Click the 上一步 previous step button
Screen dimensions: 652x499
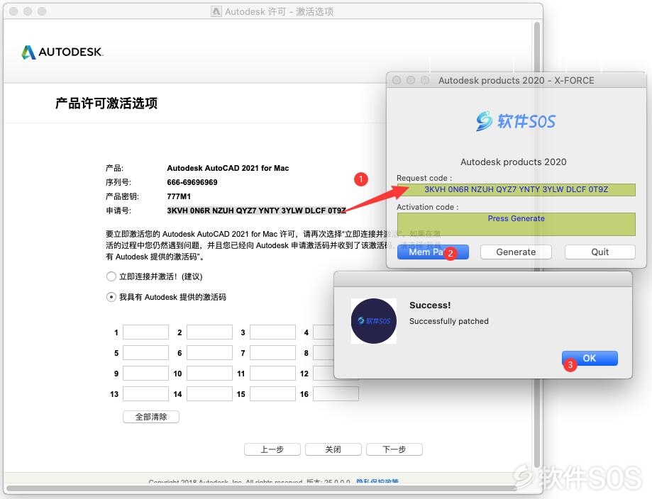coord(272,449)
